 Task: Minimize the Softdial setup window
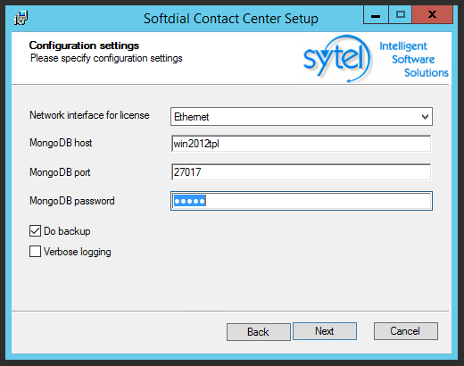[376, 15]
